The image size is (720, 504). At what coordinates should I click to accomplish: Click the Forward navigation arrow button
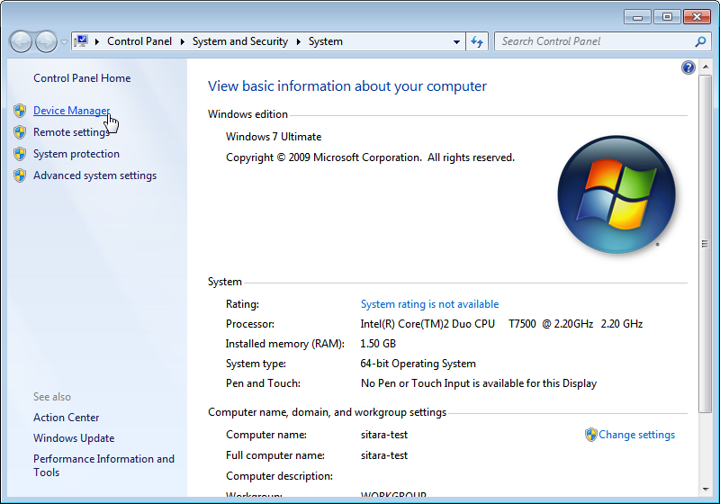tap(46, 41)
